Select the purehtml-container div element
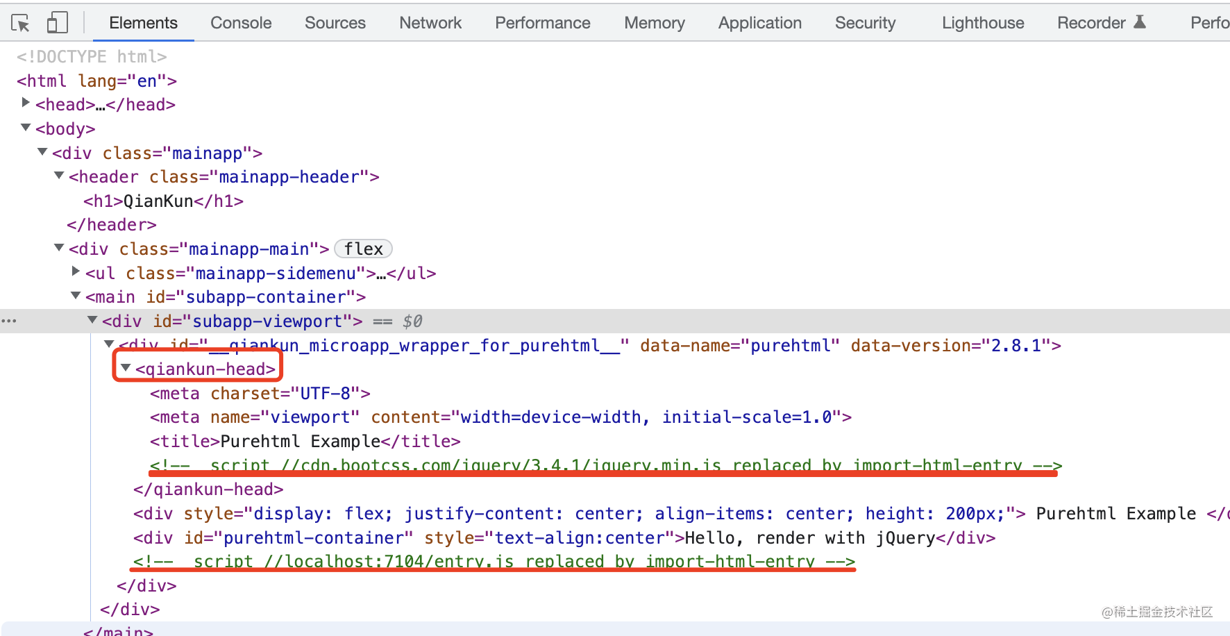Screen dimensions: 1230x636 click(564, 537)
